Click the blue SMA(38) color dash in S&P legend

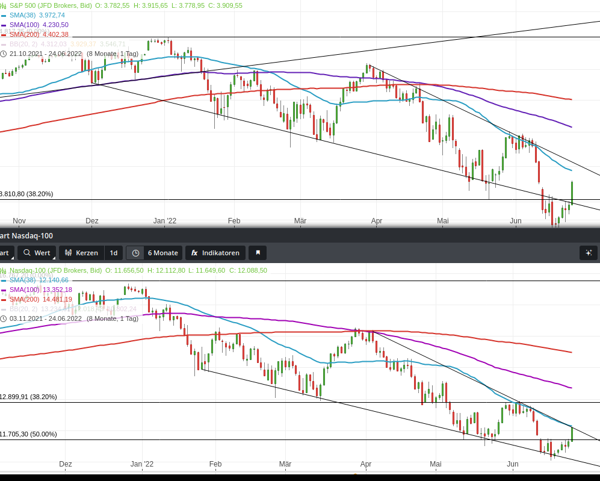[3, 15]
